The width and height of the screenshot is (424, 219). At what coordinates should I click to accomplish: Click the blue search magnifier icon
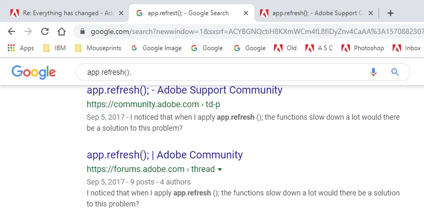click(x=395, y=72)
